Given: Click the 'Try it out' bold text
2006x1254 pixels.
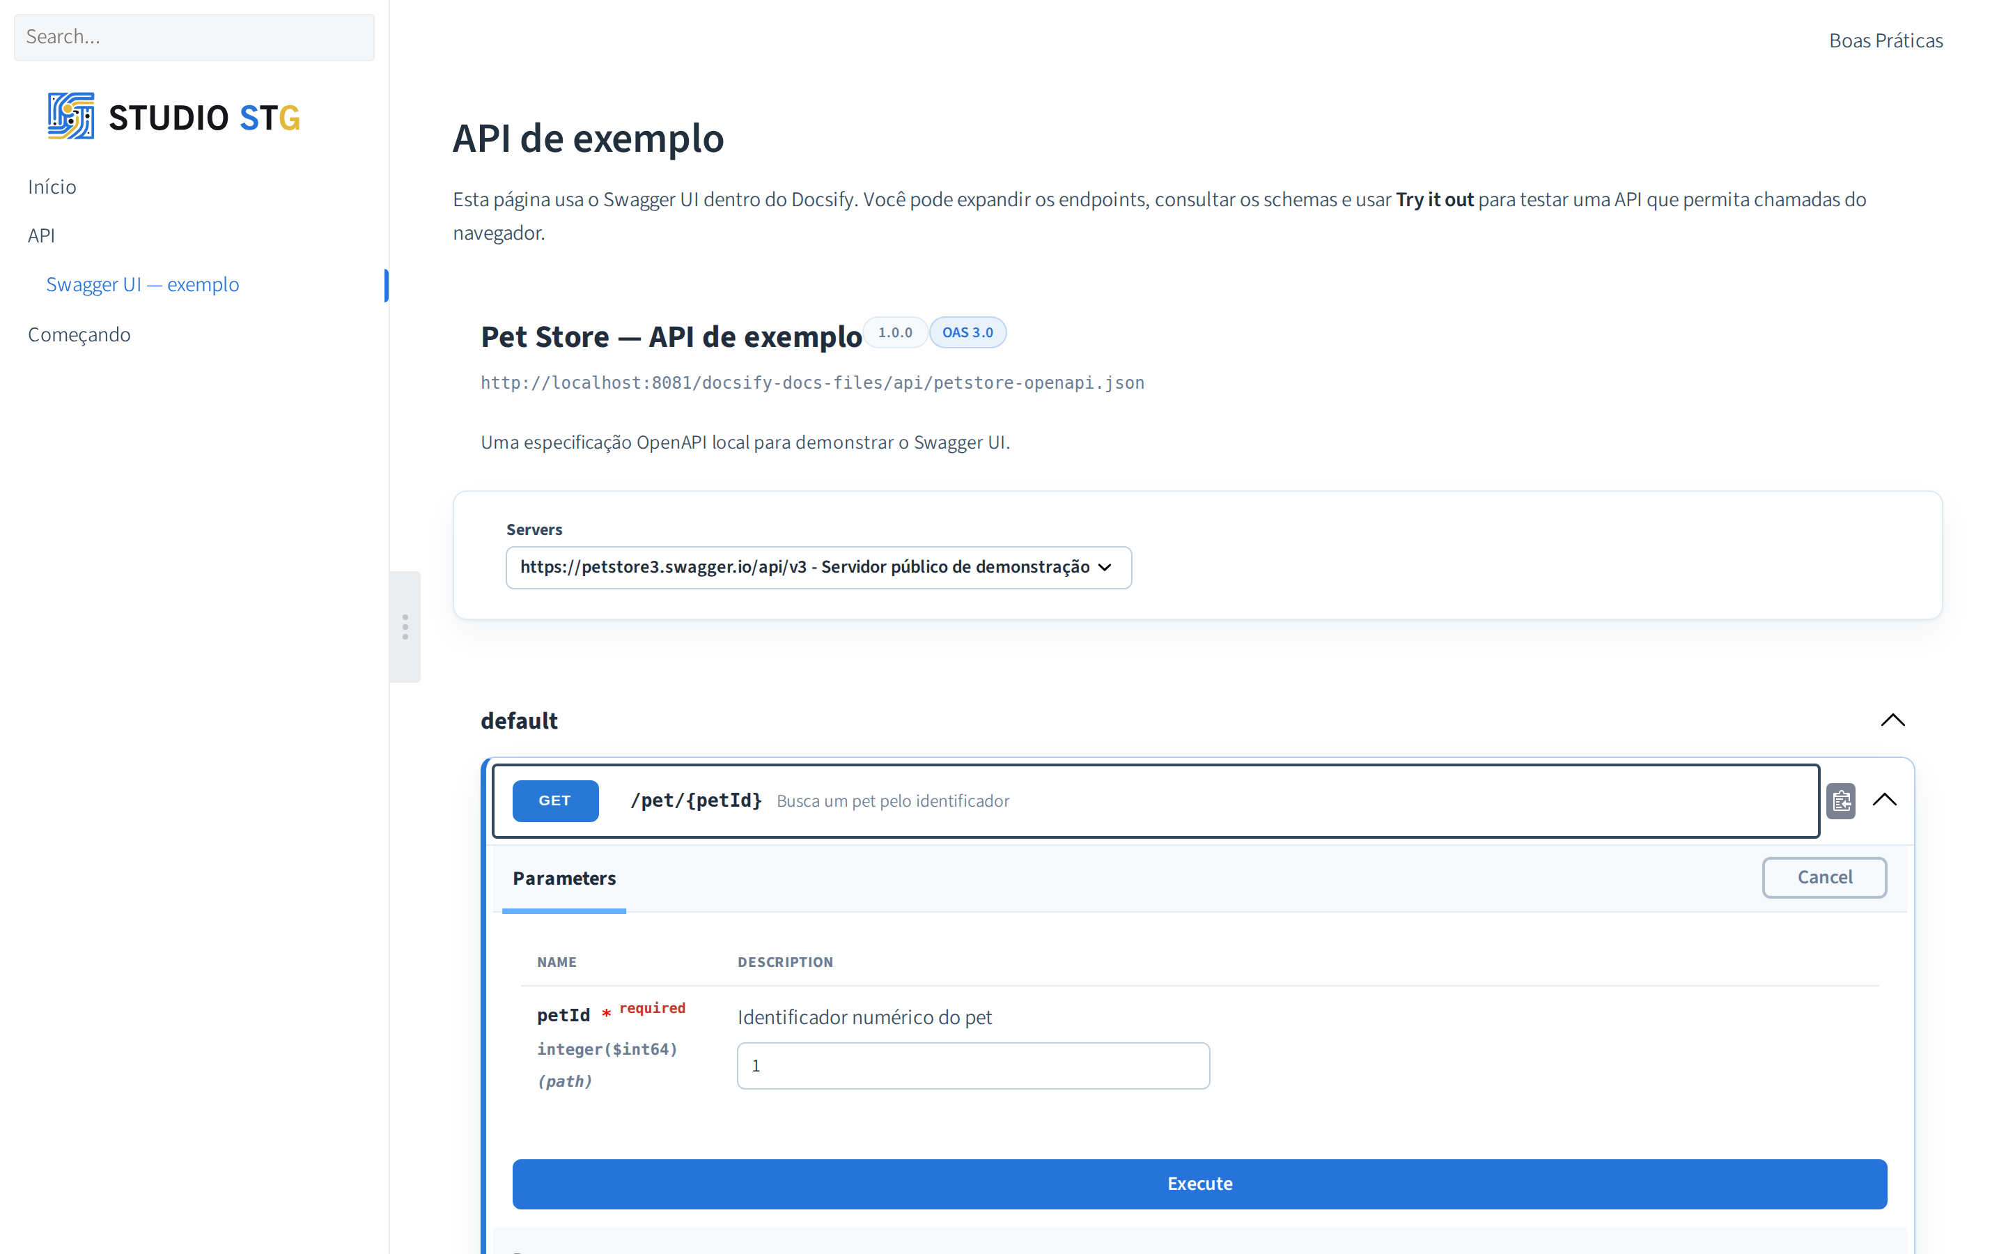Looking at the screenshot, I should [1435, 200].
